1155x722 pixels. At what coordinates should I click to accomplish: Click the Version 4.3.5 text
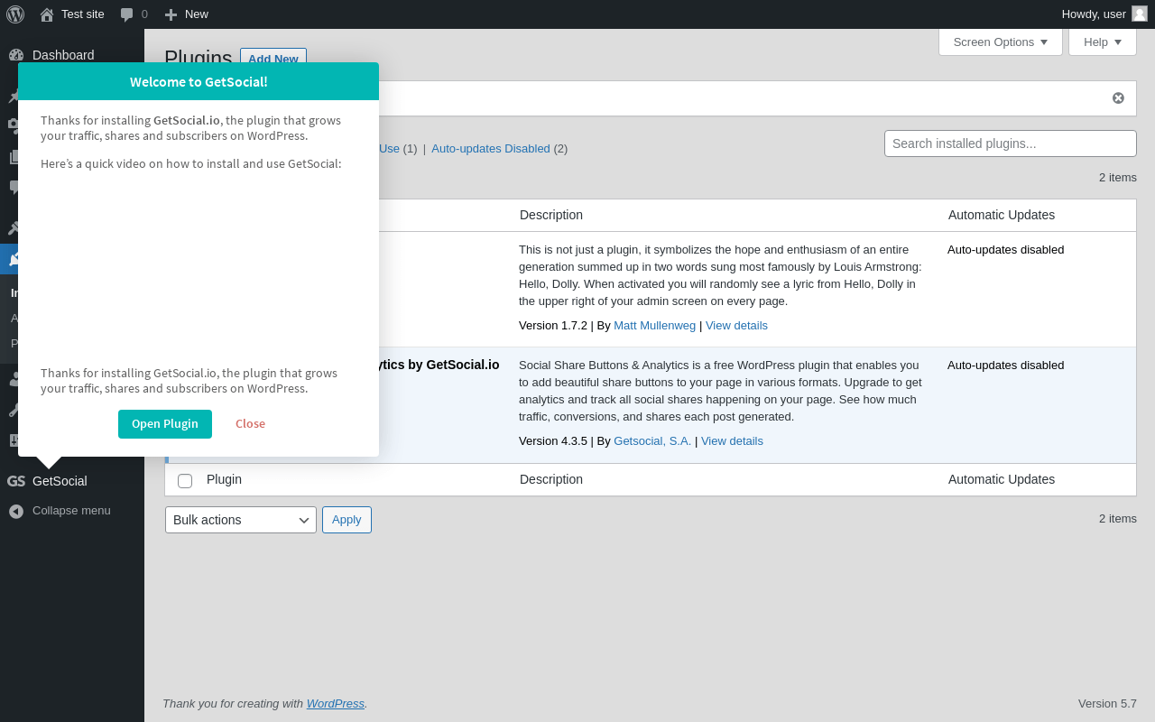click(x=553, y=441)
